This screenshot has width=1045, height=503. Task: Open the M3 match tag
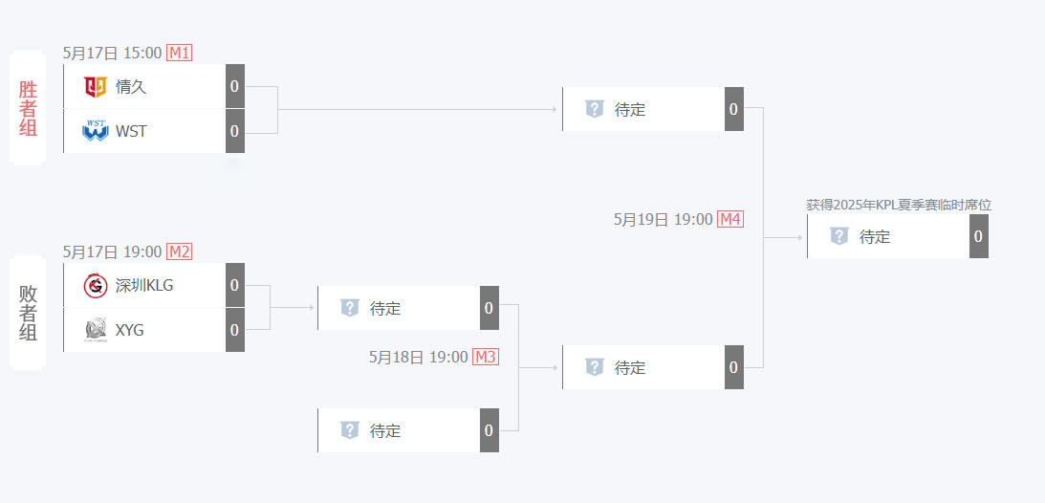[485, 357]
